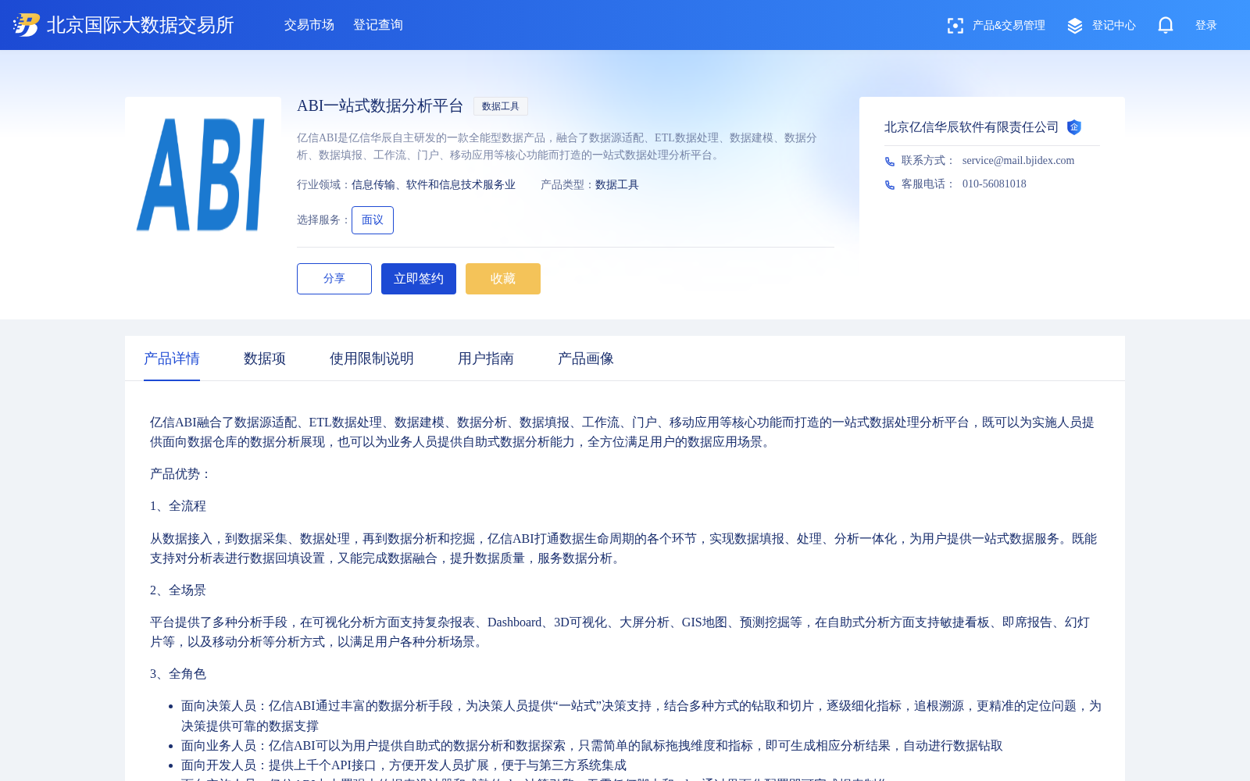Click the enterprise verified shield badge

click(1074, 127)
